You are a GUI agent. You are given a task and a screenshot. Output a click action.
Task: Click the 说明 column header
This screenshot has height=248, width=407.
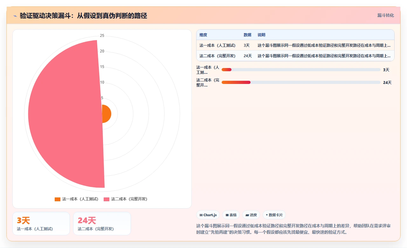point(261,35)
